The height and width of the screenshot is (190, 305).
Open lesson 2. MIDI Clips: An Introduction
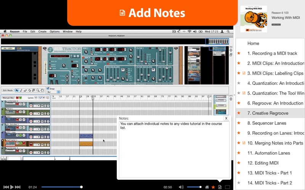(x=276, y=63)
